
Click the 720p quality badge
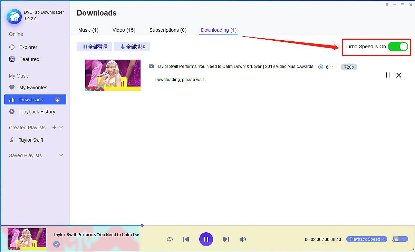[x=349, y=67]
